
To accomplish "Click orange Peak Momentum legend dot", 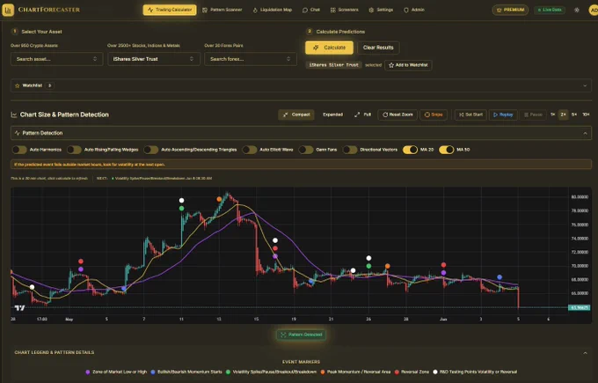I will coord(322,372).
